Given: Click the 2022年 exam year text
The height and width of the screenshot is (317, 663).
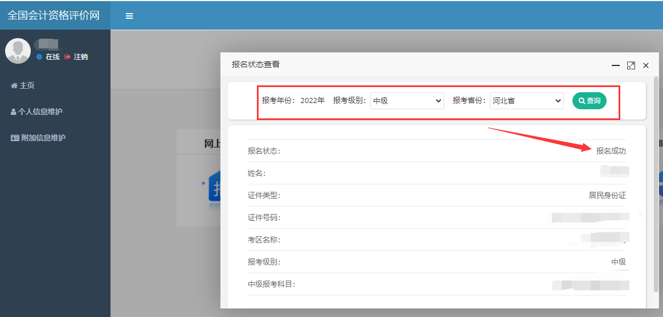Looking at the screenshot, I should (x=313, y=101).
